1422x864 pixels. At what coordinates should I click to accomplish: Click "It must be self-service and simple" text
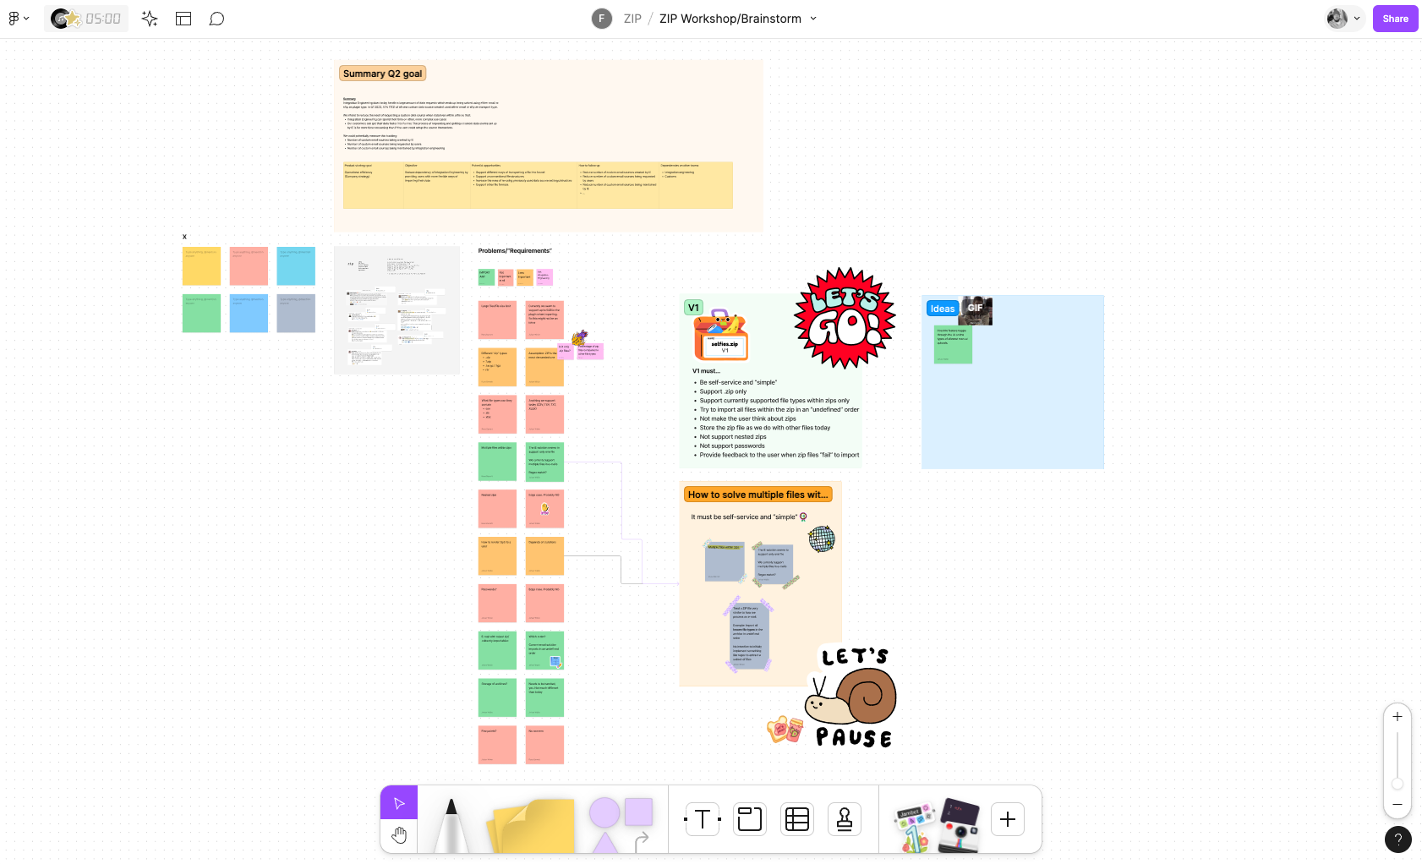pyautogui.click(x=744, y=517)
